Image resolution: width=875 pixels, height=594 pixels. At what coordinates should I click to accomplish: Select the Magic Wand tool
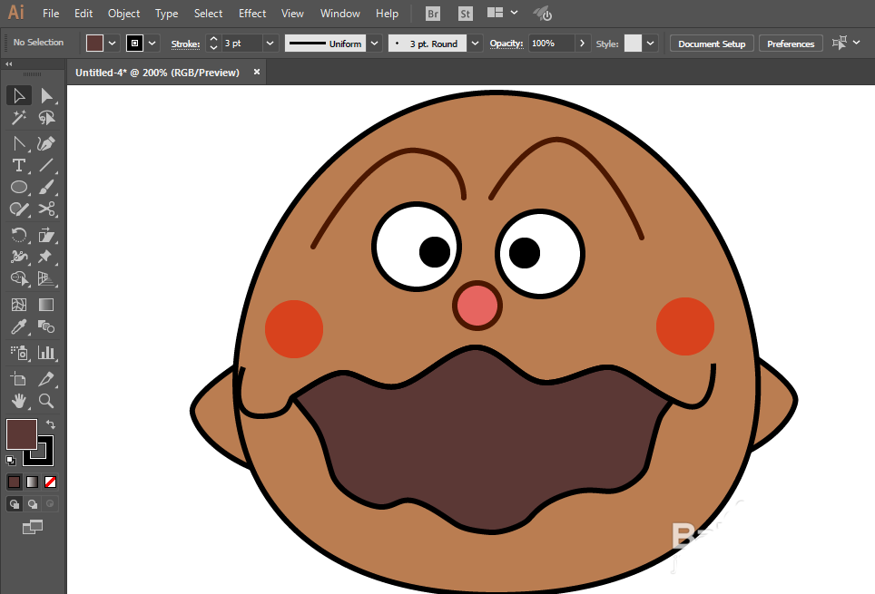(x=18, y=119)
